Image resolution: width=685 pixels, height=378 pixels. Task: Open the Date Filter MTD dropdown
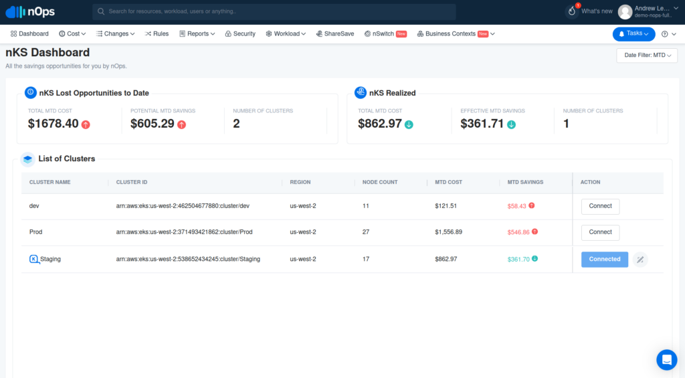(x=647, y=56)
